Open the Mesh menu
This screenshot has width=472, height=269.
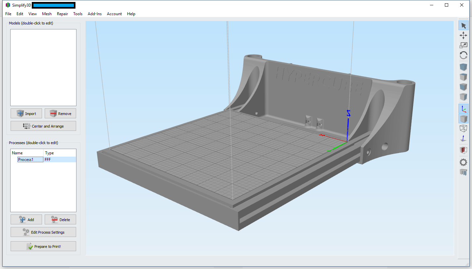point(47,14)
